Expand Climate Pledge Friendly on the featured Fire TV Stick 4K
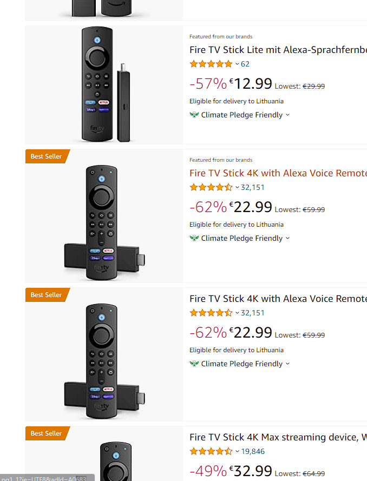The height and width of the screenshot is (481, 367). 287,238
